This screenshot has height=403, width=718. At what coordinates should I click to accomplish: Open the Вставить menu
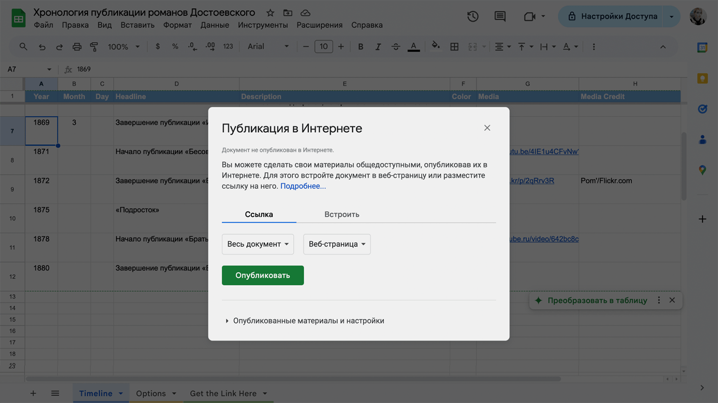[138, 25]
